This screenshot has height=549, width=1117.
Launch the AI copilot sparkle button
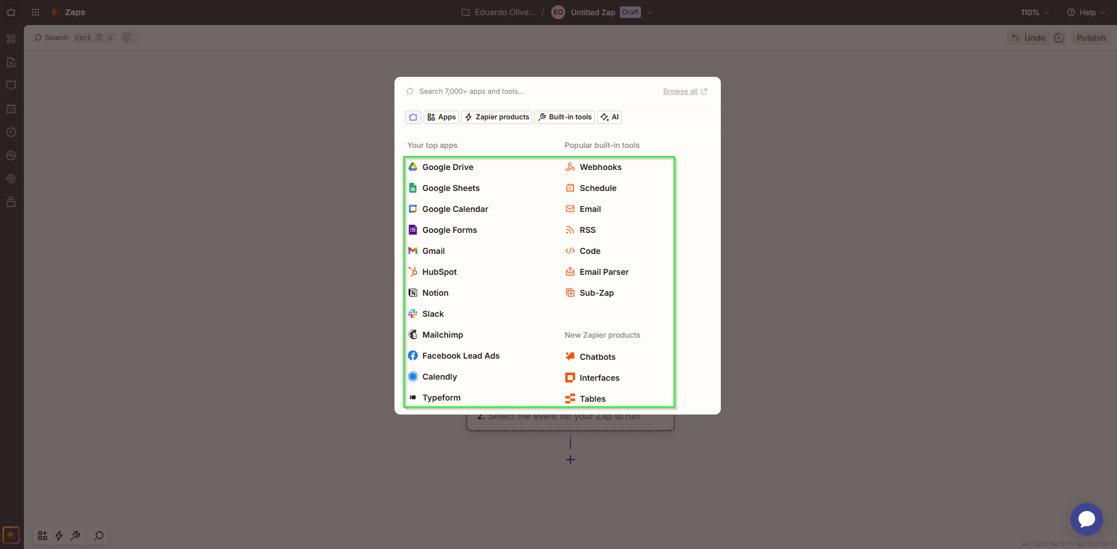coord(11,535)
